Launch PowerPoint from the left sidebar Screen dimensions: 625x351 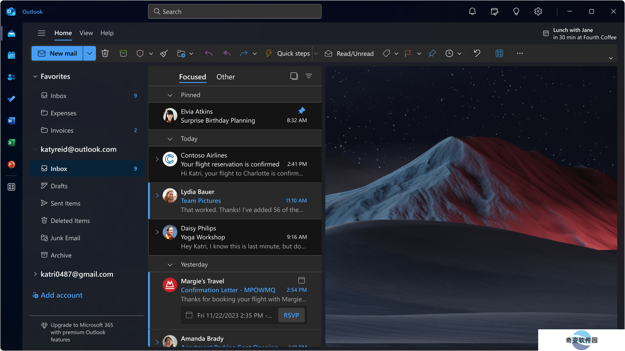click(x=11, y=165)
